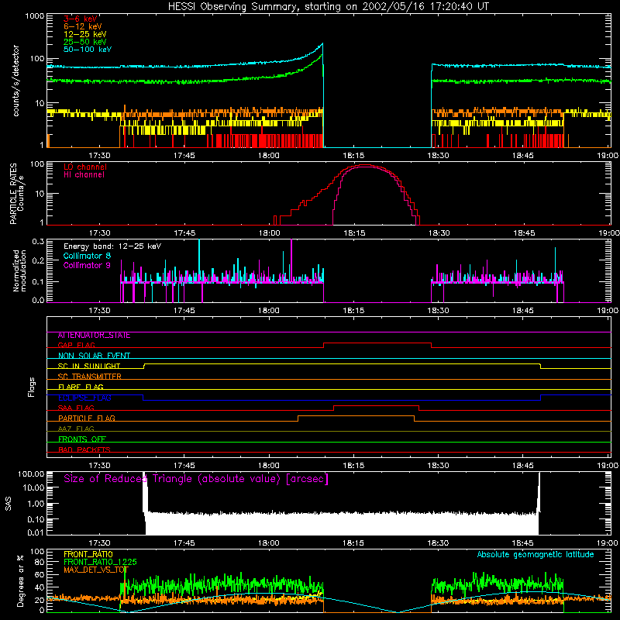The image size is (620, 620).
Task: Click 18:00 tick under the Flags panel
Action: pyautogui.click(x=269, y=466)
